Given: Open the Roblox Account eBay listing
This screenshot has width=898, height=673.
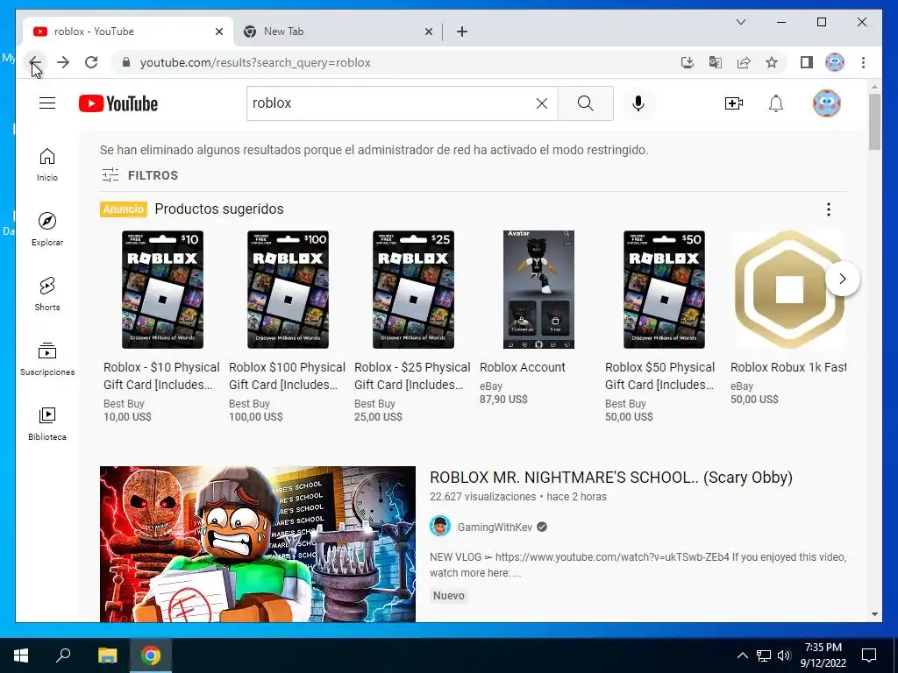Looking at the screenshot, I should point(523,367).
